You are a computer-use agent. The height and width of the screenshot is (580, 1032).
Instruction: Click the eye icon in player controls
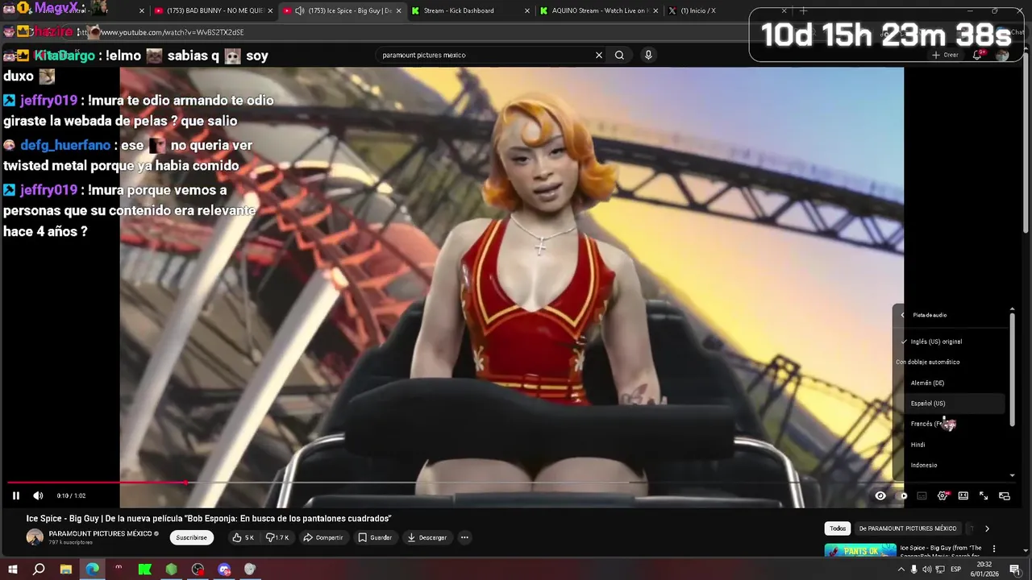880,495
